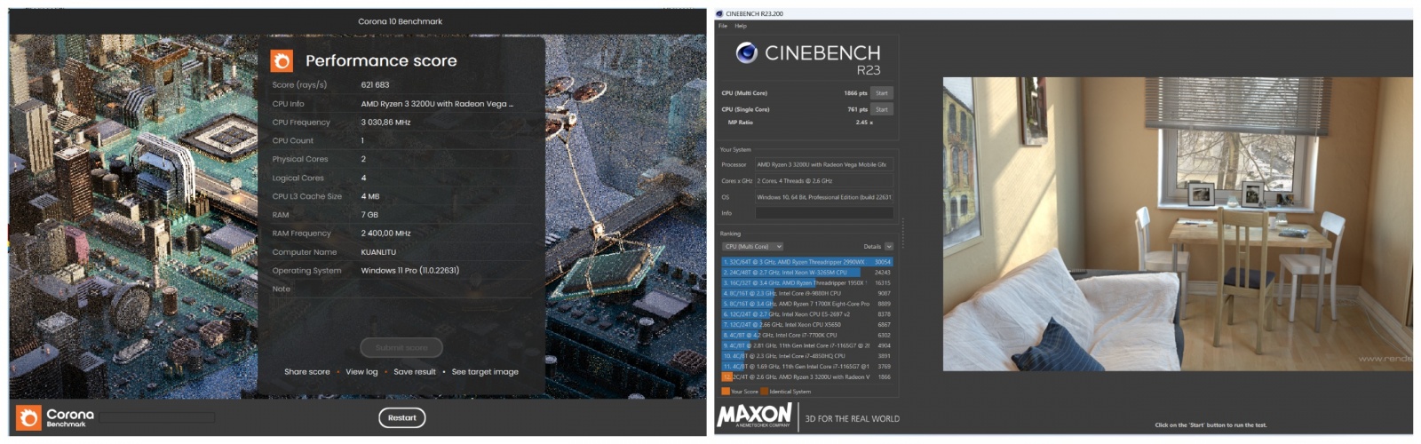Click the RAM value 7 GB
Viewport: 1421px width, 444px height.
click(x=369, y=215)
